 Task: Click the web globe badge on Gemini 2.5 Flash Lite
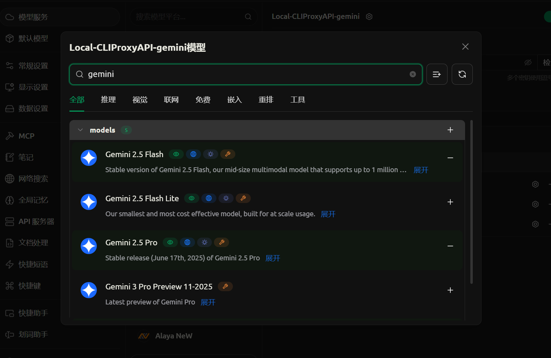click(x=209, y=198)
